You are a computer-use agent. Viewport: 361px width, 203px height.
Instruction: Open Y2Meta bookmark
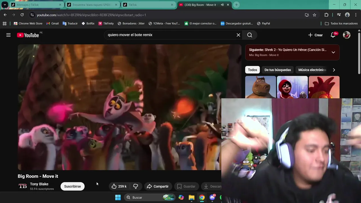pyautogui.click(x=164, y=23)
